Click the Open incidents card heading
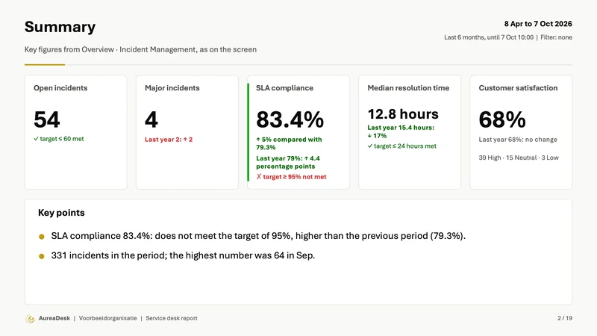Image resolution: width=597 pixels, height=336 pixels. 60,88
